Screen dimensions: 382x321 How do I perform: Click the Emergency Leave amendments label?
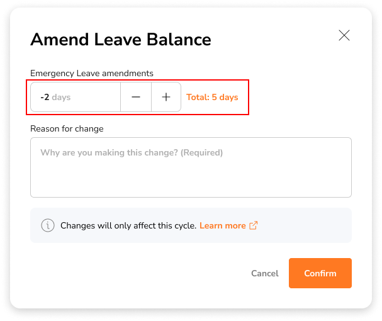click(92, 74)
